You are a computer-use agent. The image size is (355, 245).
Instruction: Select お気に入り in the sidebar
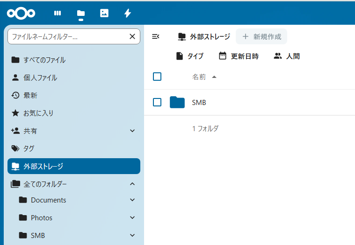point(74,113)
